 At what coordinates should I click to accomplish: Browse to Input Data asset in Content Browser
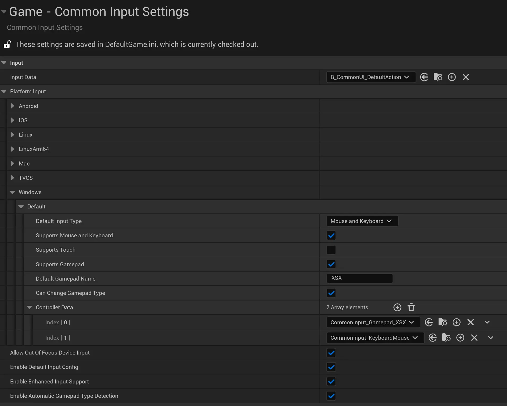point(438,77)
